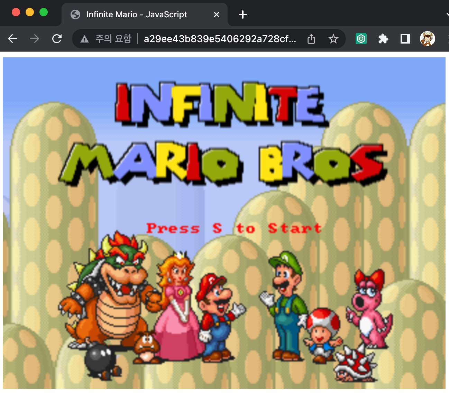Open the user profile avatar
The height and width of the screenshot is (394, 449).
[428, 39]
